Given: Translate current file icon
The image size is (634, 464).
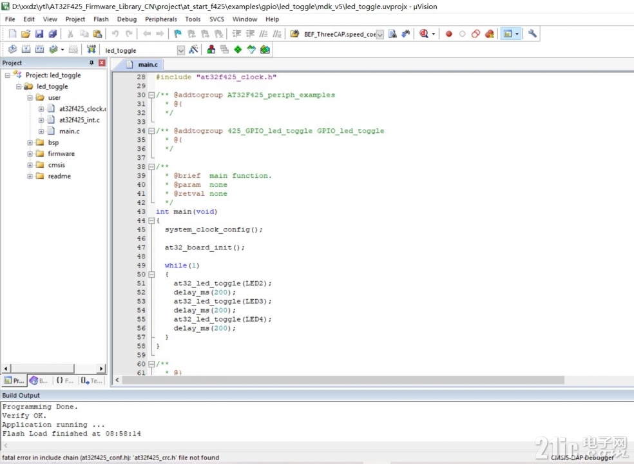Looking at the screenshot, I should (12, 50).
